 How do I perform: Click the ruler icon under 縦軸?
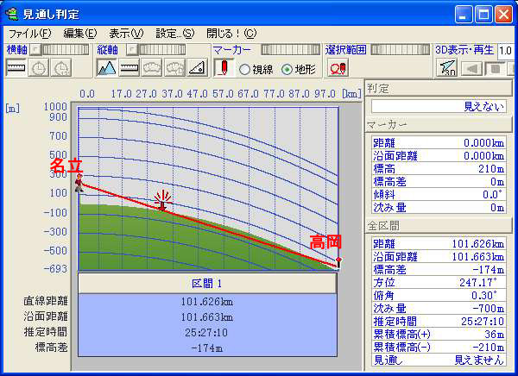tap(129, 68)
